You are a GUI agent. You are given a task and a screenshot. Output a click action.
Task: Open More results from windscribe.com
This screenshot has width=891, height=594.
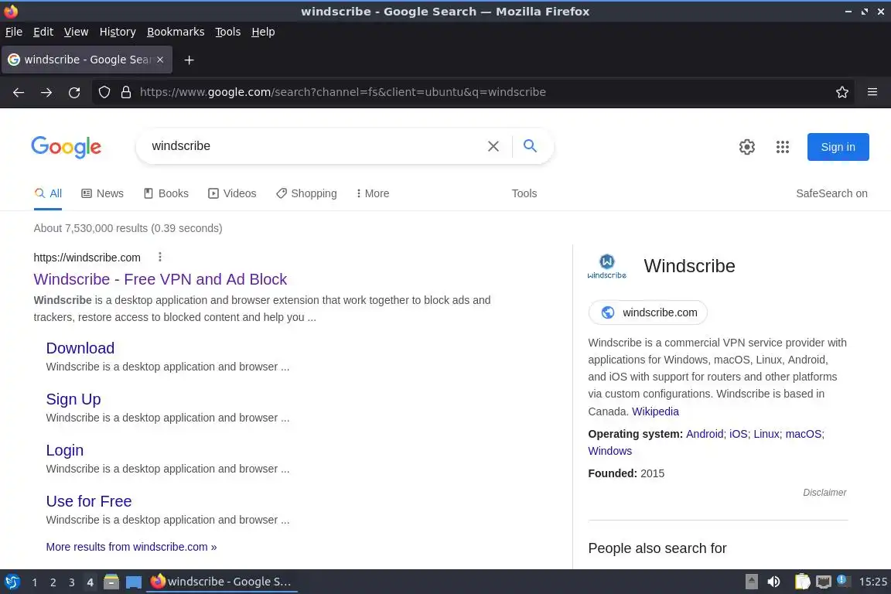[x=131, y=547]
